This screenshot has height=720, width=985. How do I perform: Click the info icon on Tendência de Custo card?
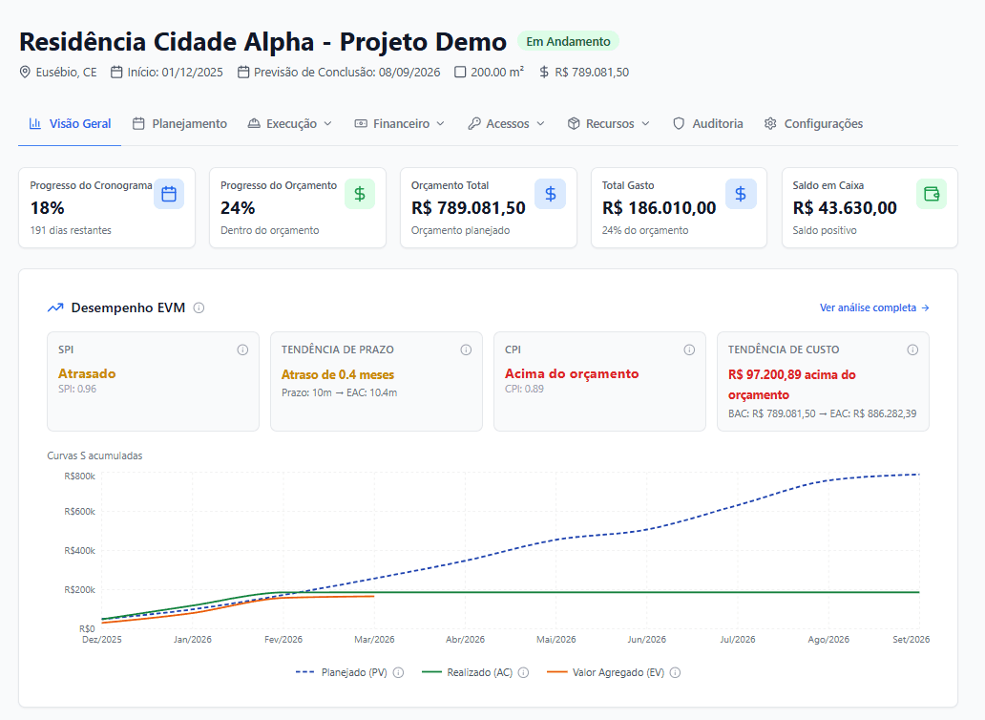pyautogui.click(x=912, y=349)
